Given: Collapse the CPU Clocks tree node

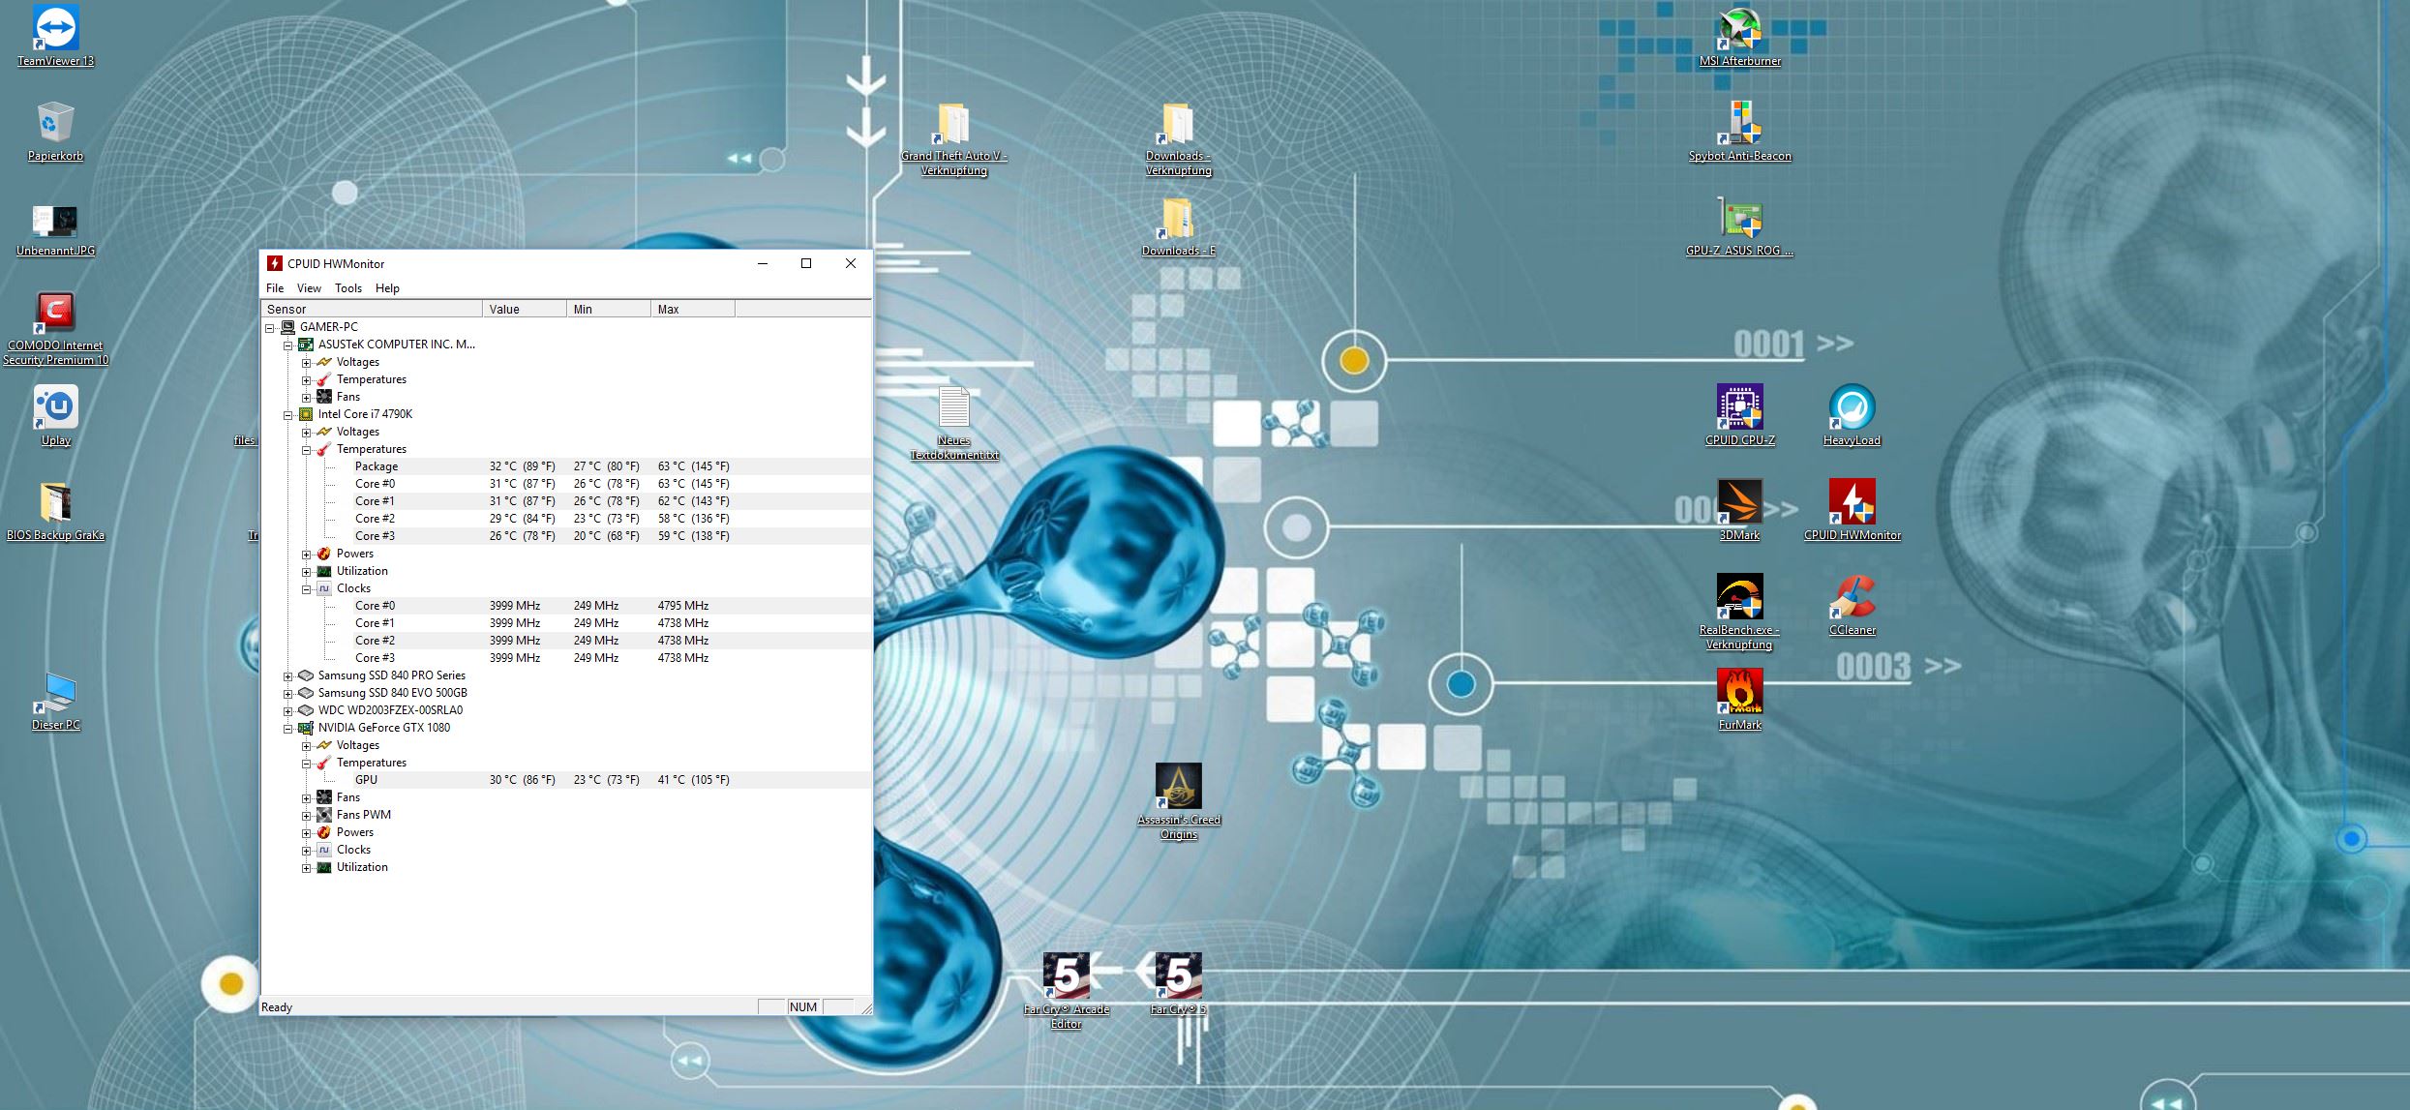Looking at the screenshot, I should pos(306,589).
